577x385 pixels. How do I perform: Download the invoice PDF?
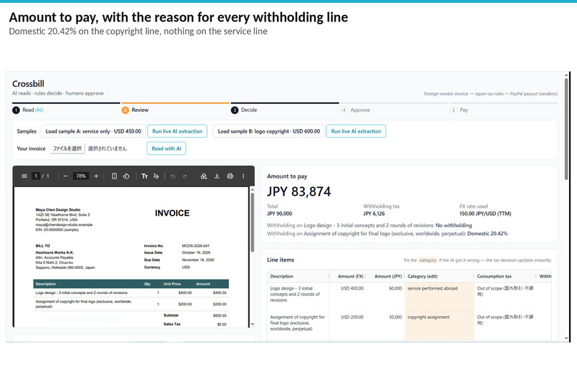pyautogui.click(x=217, y=176)
